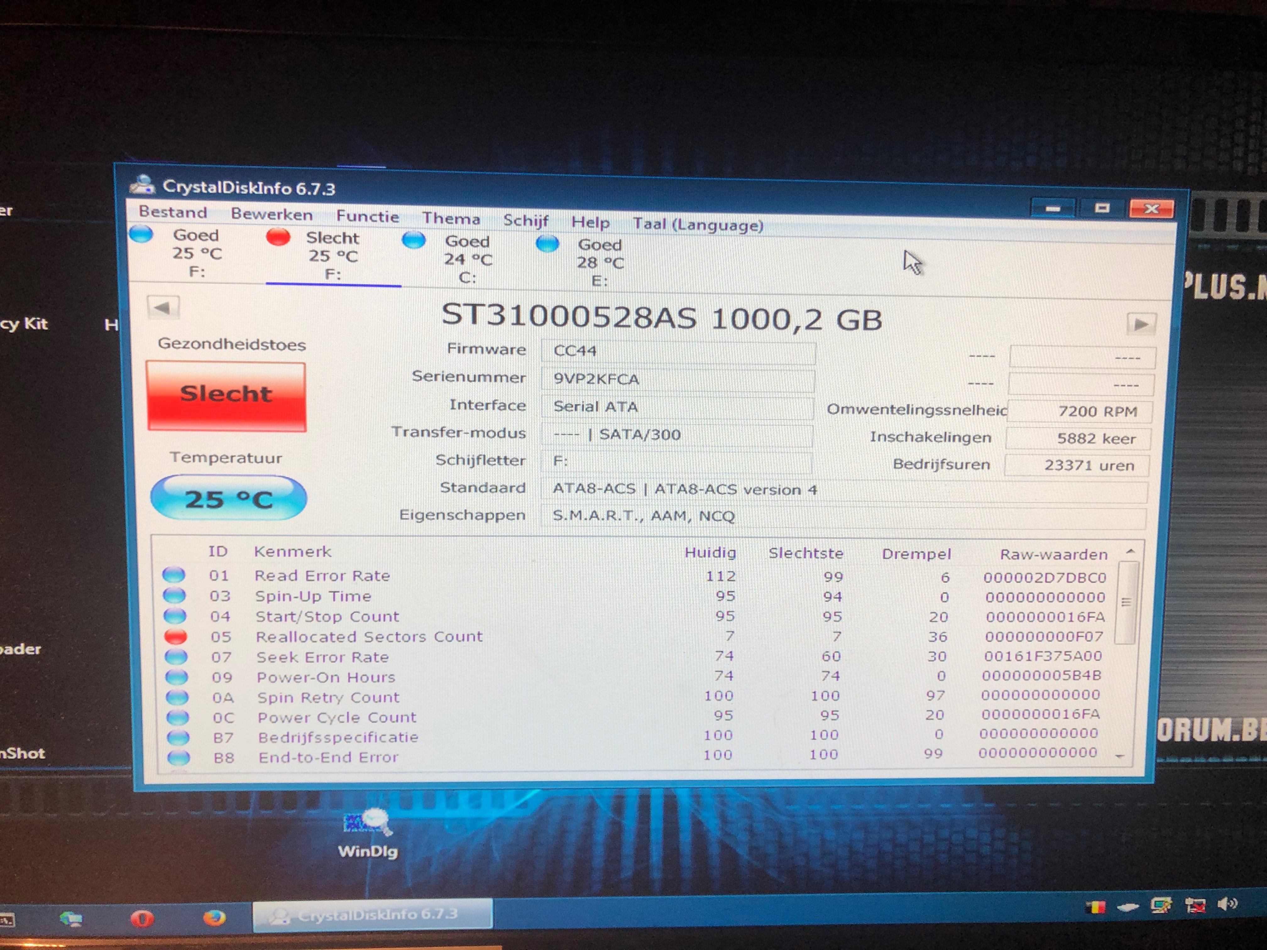Click blue status icon of End-to-End Error
The height and width of the screenshot is (950, 1267).
pyautogui.click(x=178, y=758)
